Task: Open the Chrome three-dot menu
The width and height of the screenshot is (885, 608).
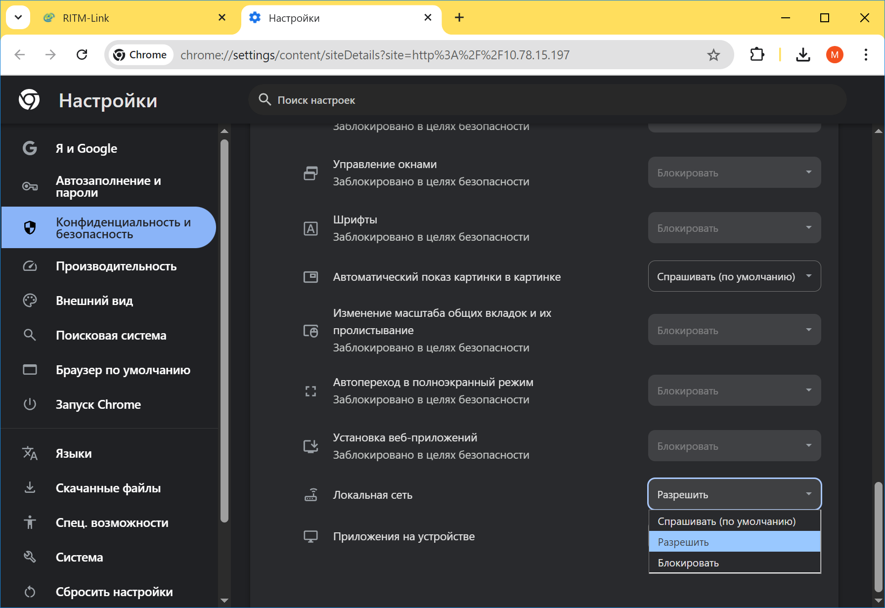Action: [866, 55]
